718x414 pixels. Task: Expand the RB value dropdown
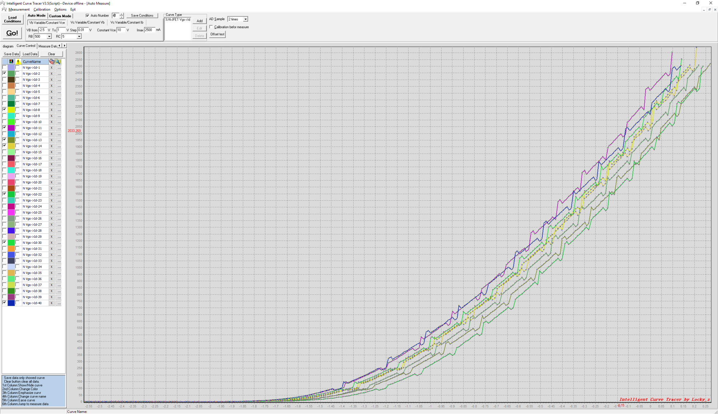point(49,37)
